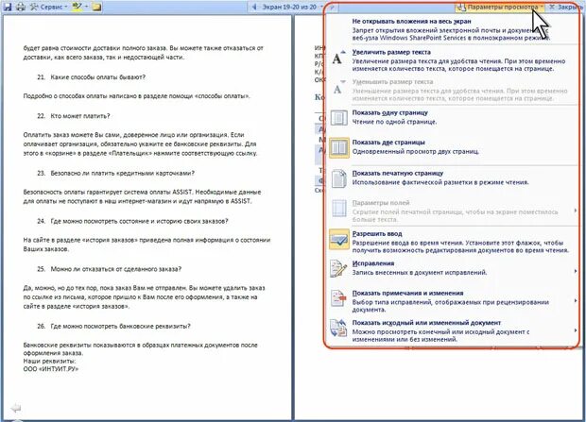Click the Print icon in toolbar

[x=20, y=7]
